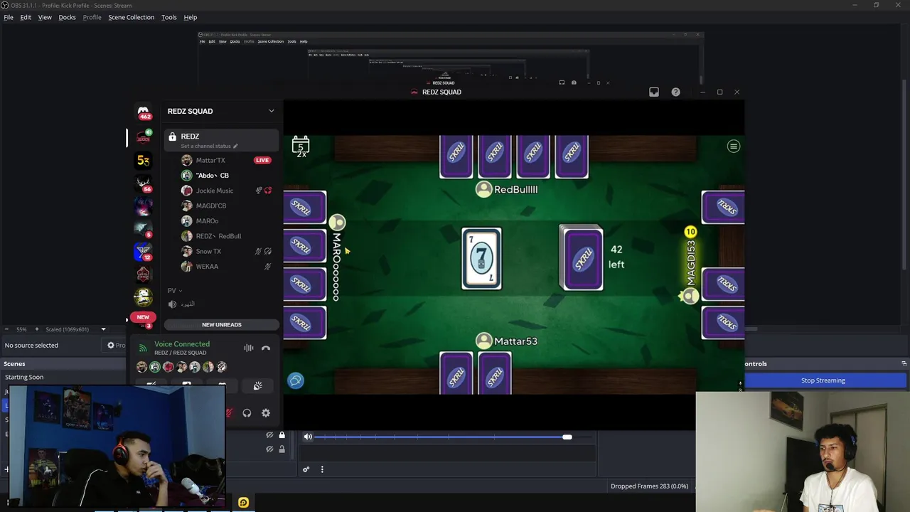Select the Starting Soon scene
910x512 pixels.
(24, 377)
